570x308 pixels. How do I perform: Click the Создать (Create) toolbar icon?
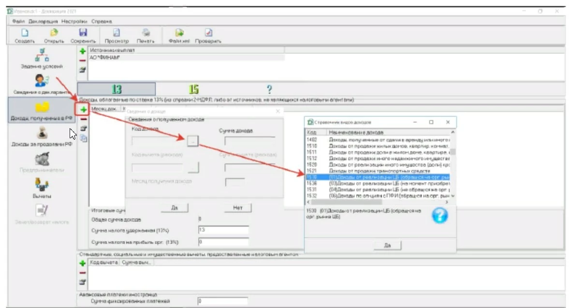point(24,33)
